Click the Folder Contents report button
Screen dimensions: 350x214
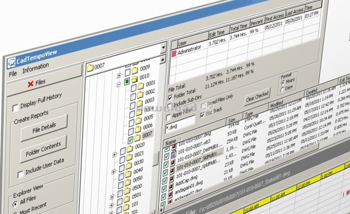(43, 149)
